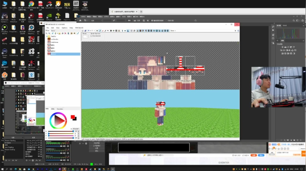Image resolution: width=306 pixels, height=171 pixels.
Task: Mute the Desktop Audio track in OBS mixer
Action: 65,146
